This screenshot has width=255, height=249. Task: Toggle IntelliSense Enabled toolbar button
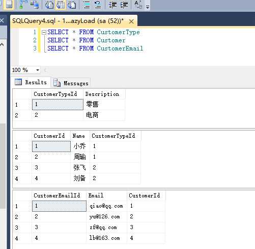tap(9, 5)
